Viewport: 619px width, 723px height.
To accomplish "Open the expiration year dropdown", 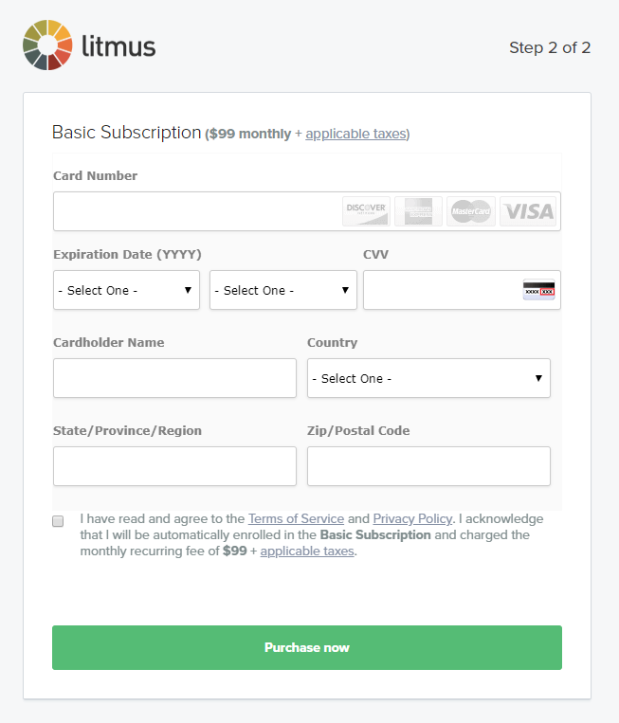I will click(x=282, y=290).
